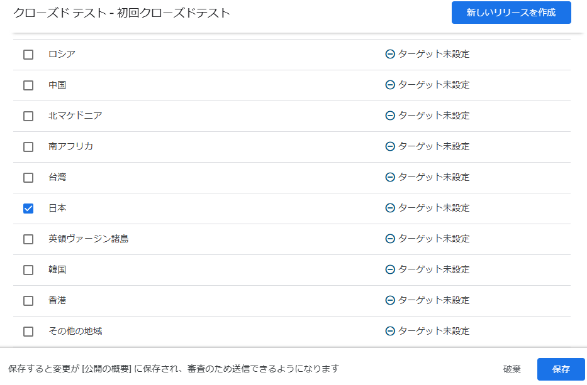
Task: Click ターゲット未設定 text in 韓国 row
Action: point(433,269)
